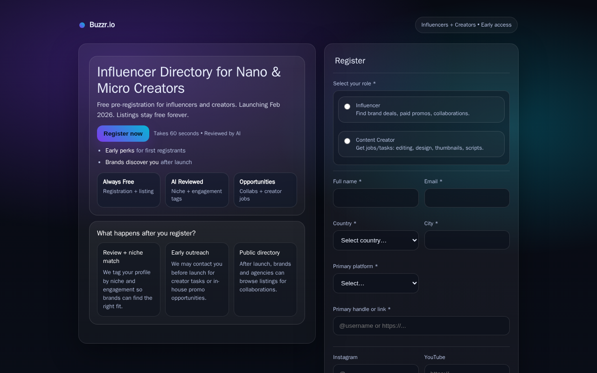Open the Select country dropdown
Viewport: 597px width, 373px height.
[x=375, y=241]
